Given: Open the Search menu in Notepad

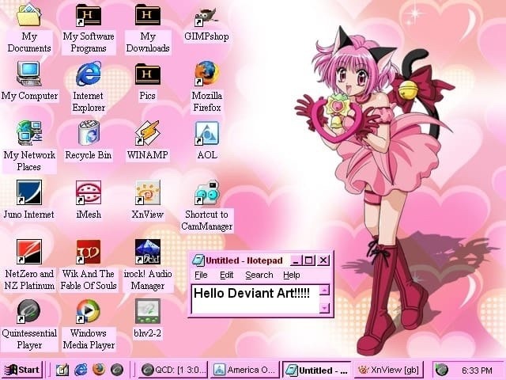Looking at the screenshot, I should [x=259, y=275].
